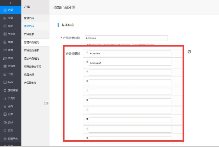Open 产品回收站 (recycle bin) from the submenu
Screen dimensions: 219x147
(x=30, y=82)
